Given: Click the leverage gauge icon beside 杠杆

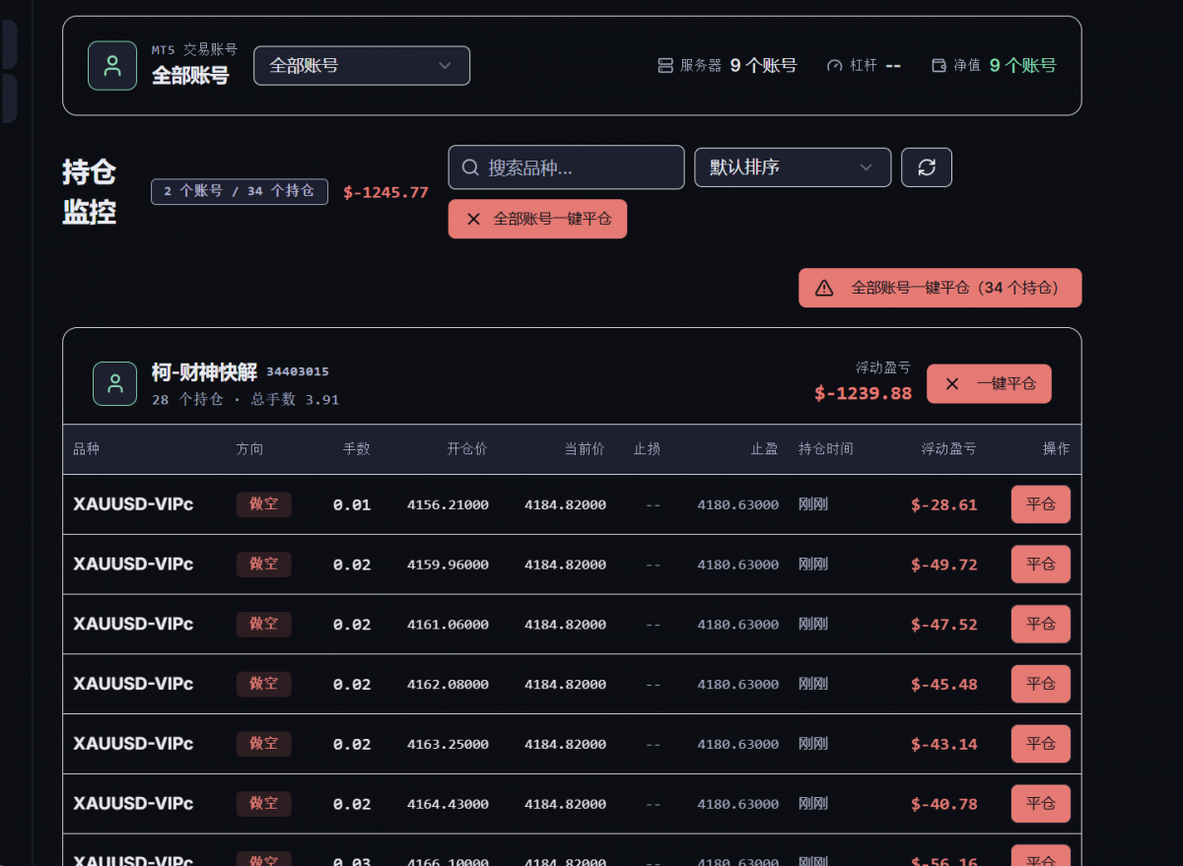Looking at the screenshot, I should pyautogui.click(x=835, y=66).
